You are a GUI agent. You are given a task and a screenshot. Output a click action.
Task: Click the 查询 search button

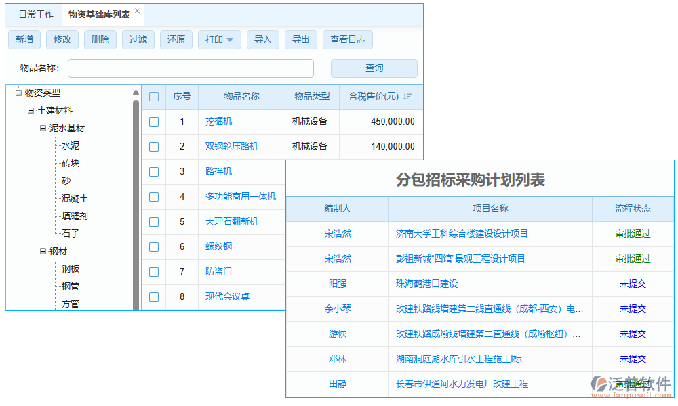tap(374, 68)
